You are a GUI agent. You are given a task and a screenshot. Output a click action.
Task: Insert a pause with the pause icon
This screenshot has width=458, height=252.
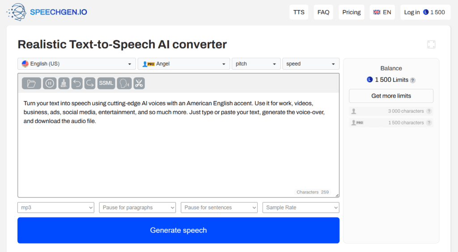coord(50,83)
